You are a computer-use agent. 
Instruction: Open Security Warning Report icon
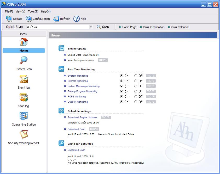click(24, 134)
